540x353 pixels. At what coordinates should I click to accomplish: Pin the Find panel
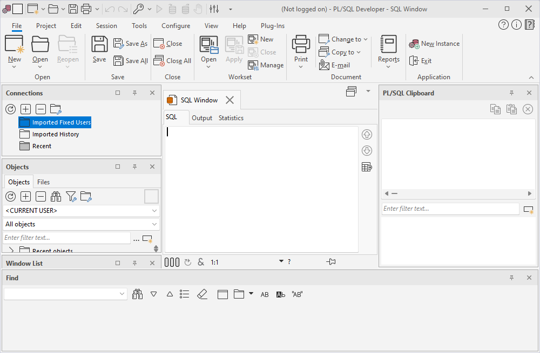coord(512,278)
